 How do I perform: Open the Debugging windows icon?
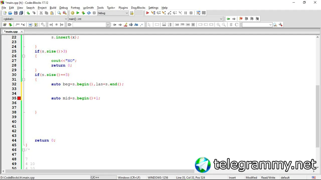click(198, 13)
